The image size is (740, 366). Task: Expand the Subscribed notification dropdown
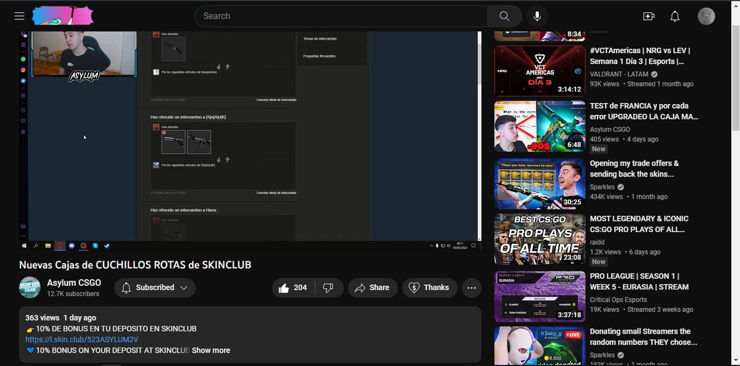[x=154, y=288]
